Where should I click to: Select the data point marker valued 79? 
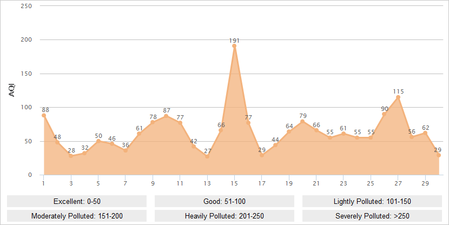click(x=302, y=121)
